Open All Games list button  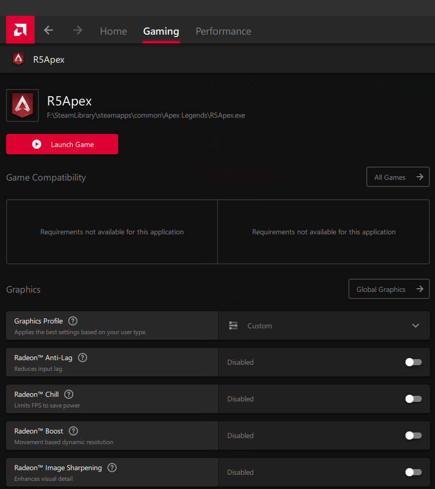tap(398, 177)
